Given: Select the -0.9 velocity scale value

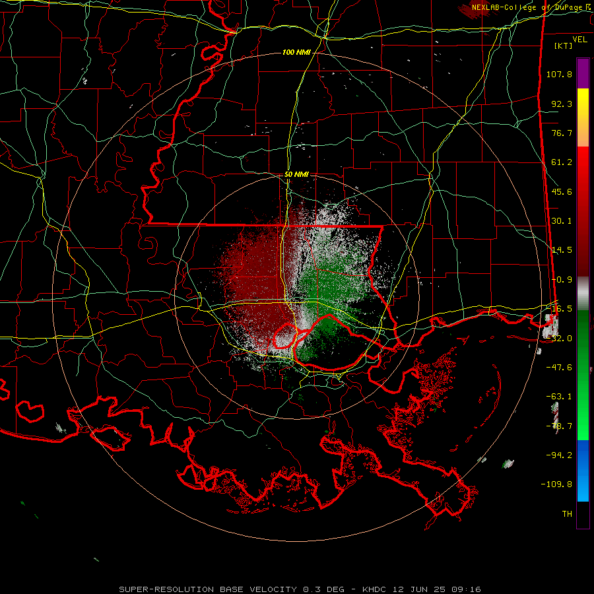Looking at the screenshot, I should tap(562, 280).
